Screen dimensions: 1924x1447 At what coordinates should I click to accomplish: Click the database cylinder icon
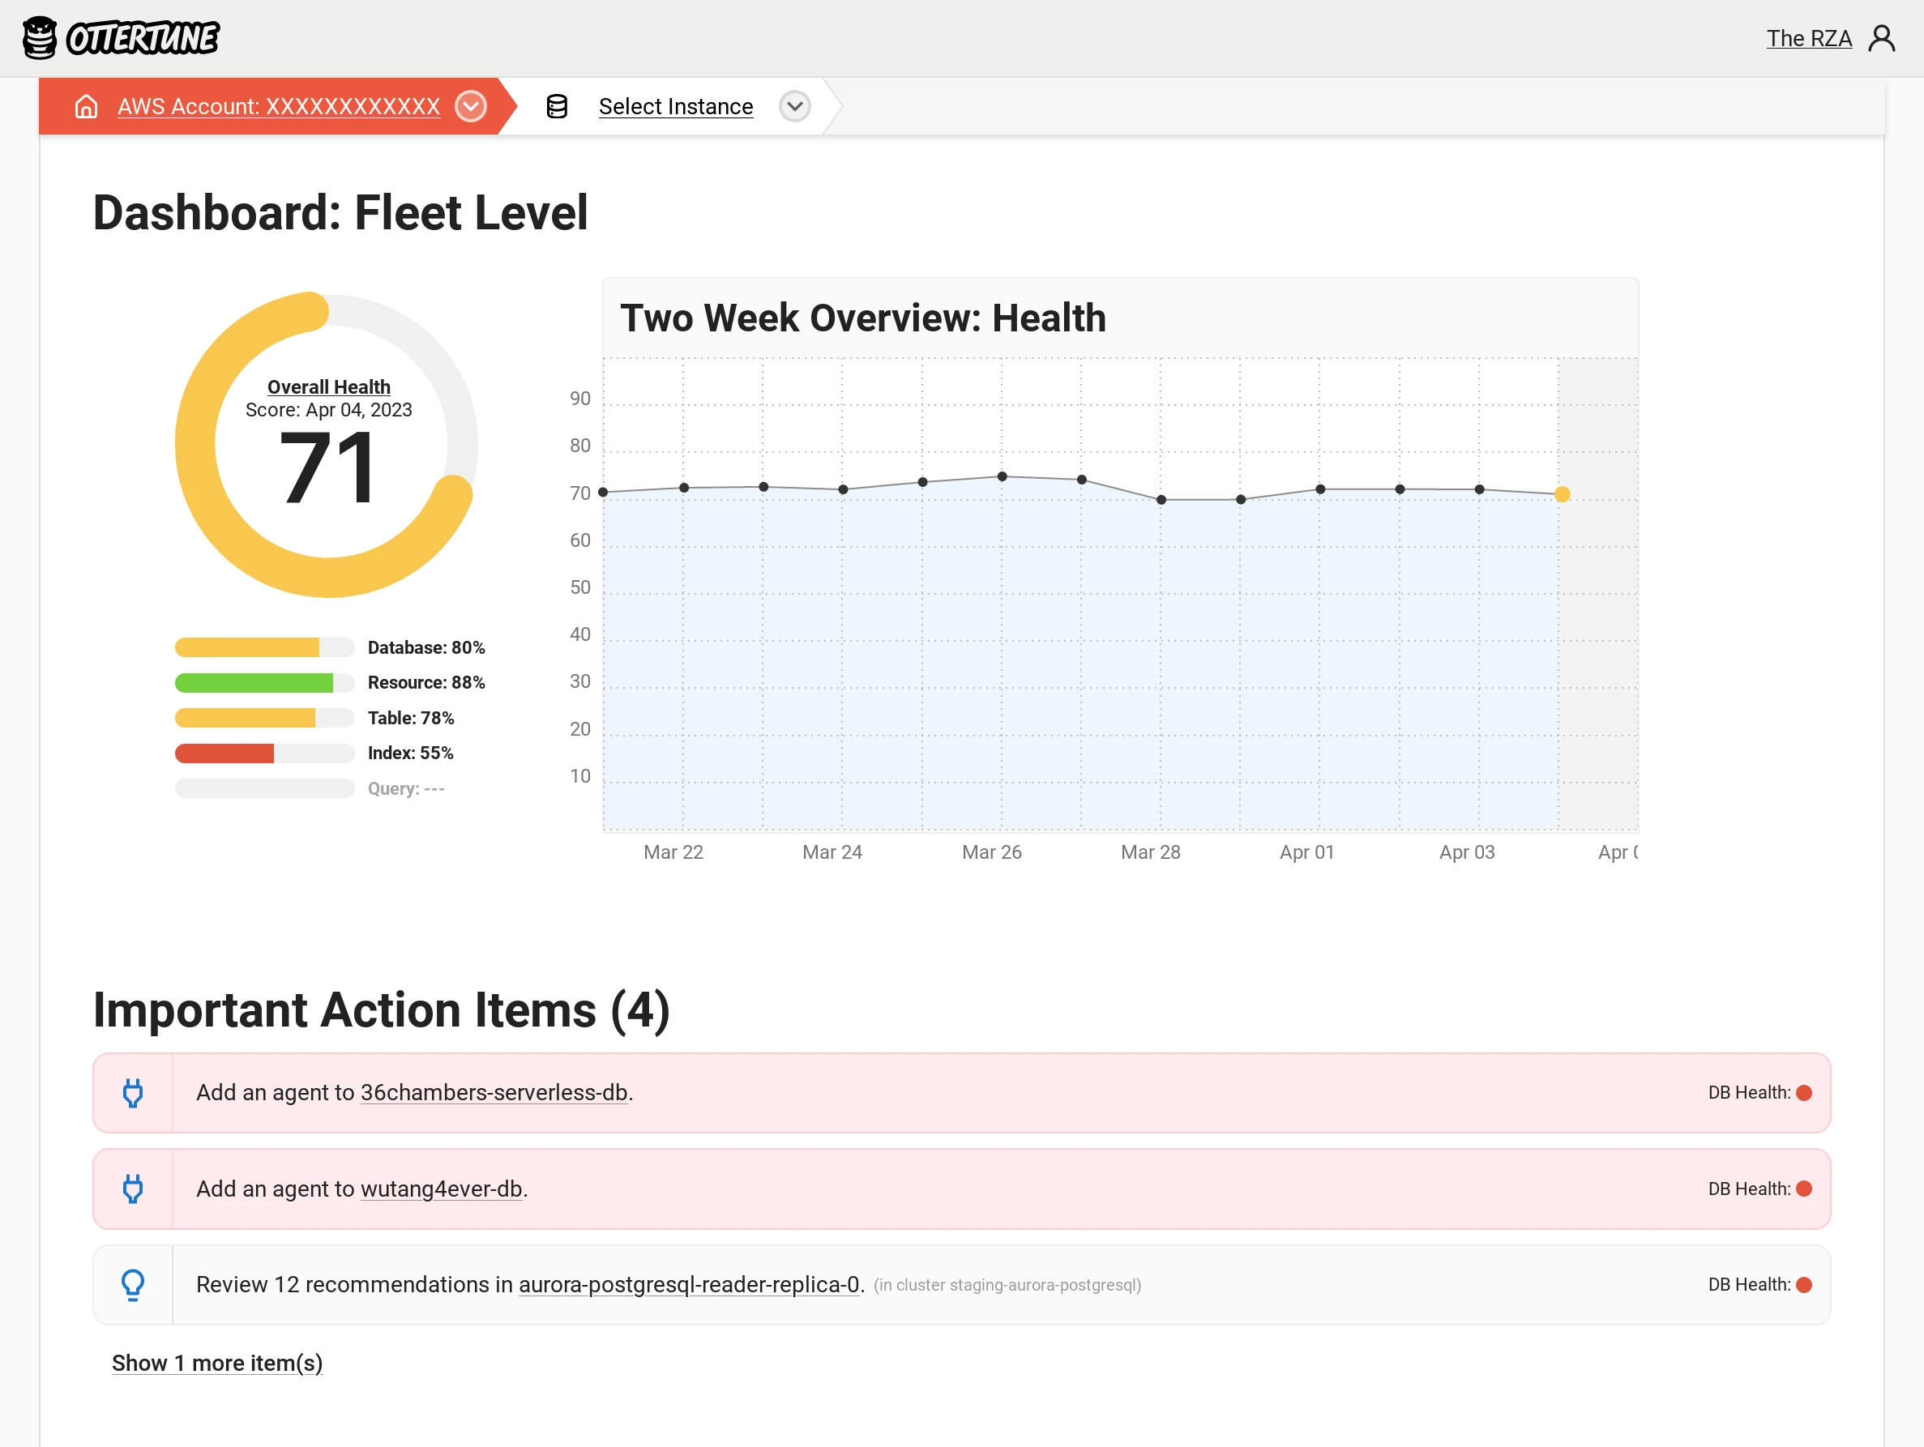tap(557, 106)
